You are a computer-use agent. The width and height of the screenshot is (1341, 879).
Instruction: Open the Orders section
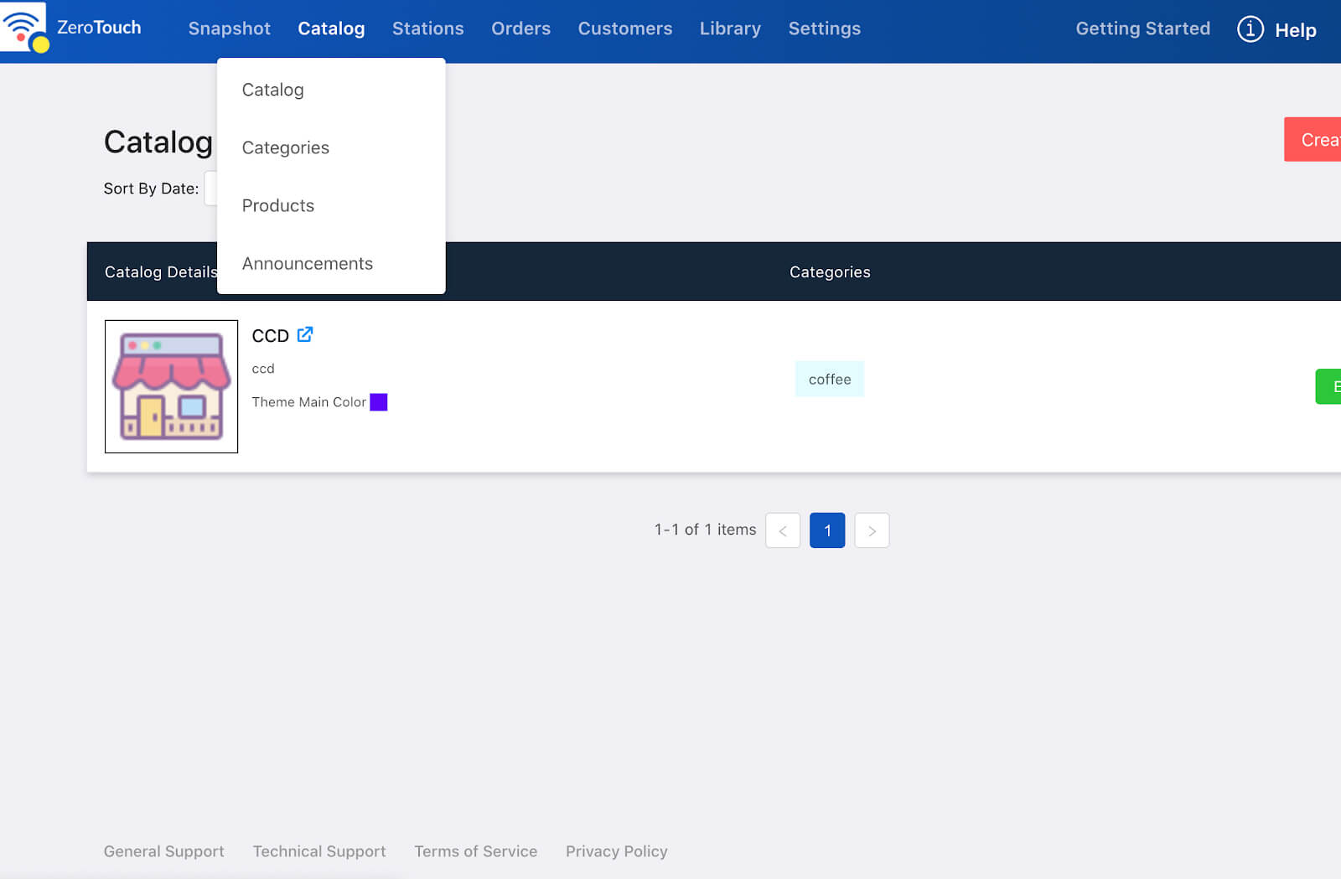(520, 28)
